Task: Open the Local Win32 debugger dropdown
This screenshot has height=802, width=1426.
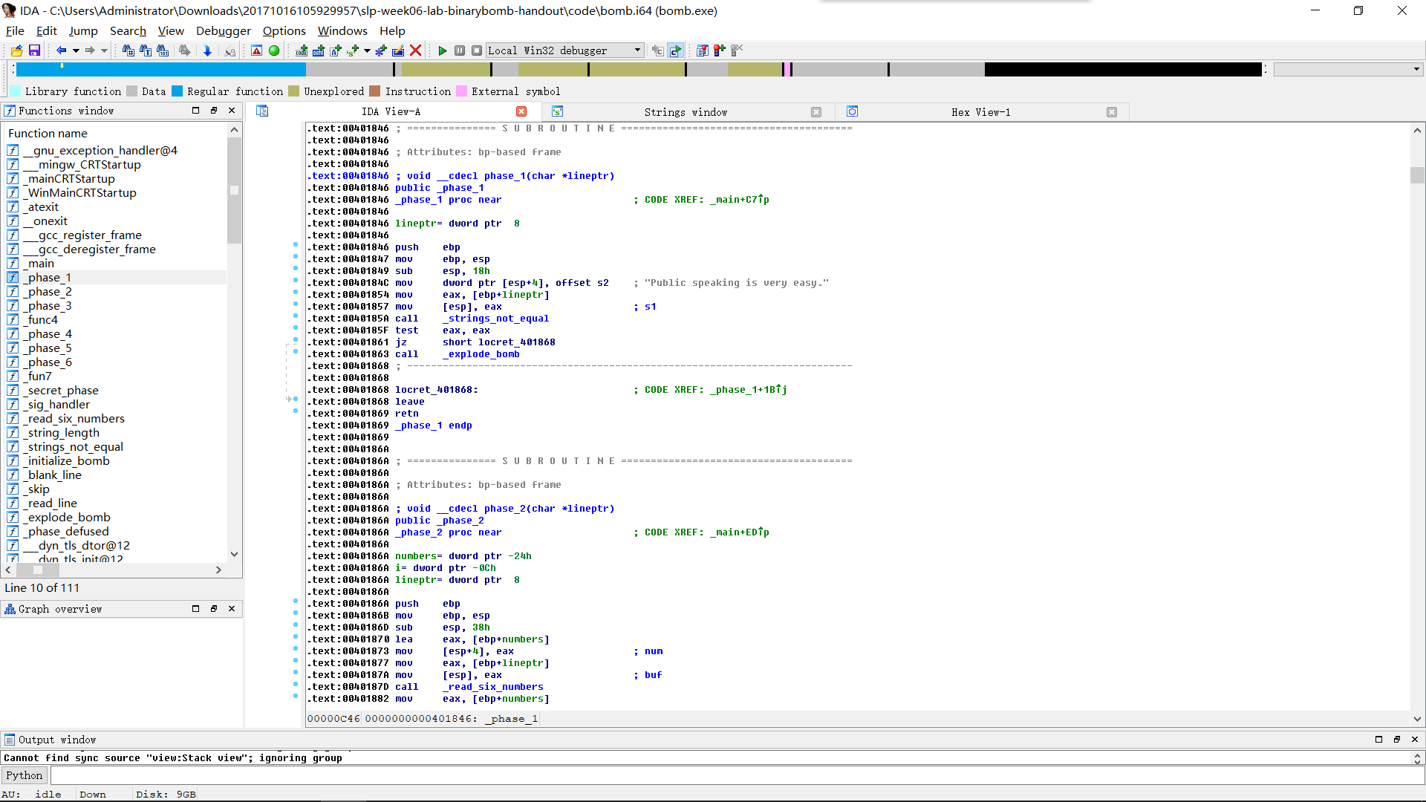Action: (637, 50)
